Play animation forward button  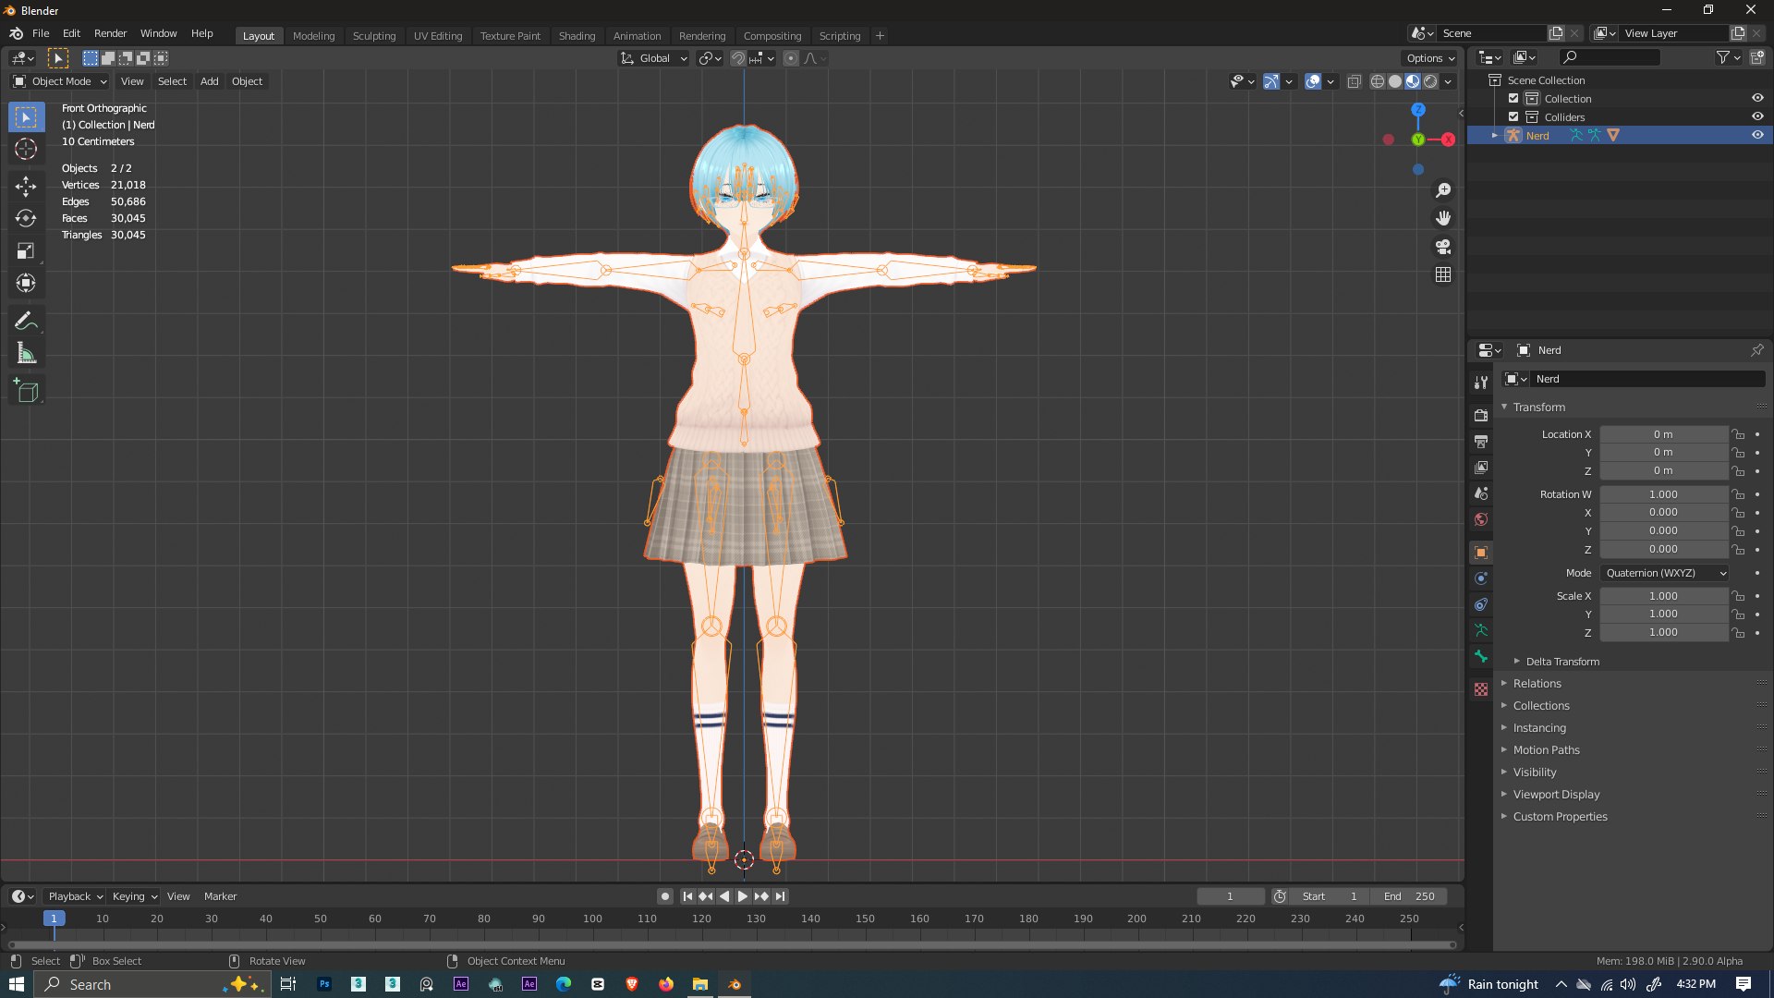click(743, 896)
